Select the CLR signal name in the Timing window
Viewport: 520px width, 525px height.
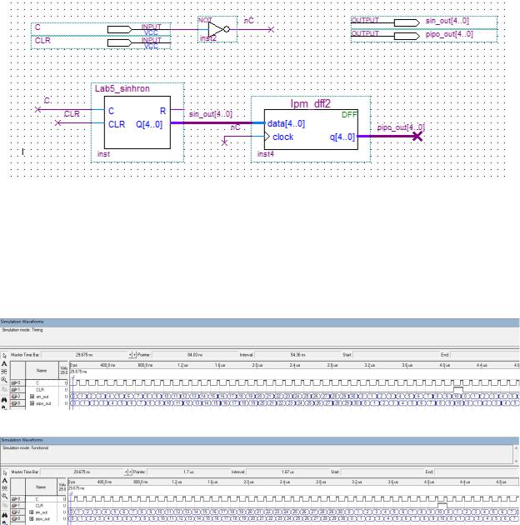pos(40,390)
